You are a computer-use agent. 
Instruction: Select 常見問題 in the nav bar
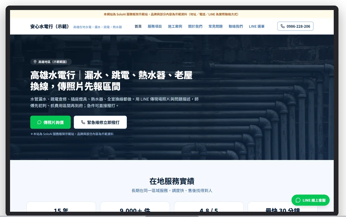pos(215,26)
